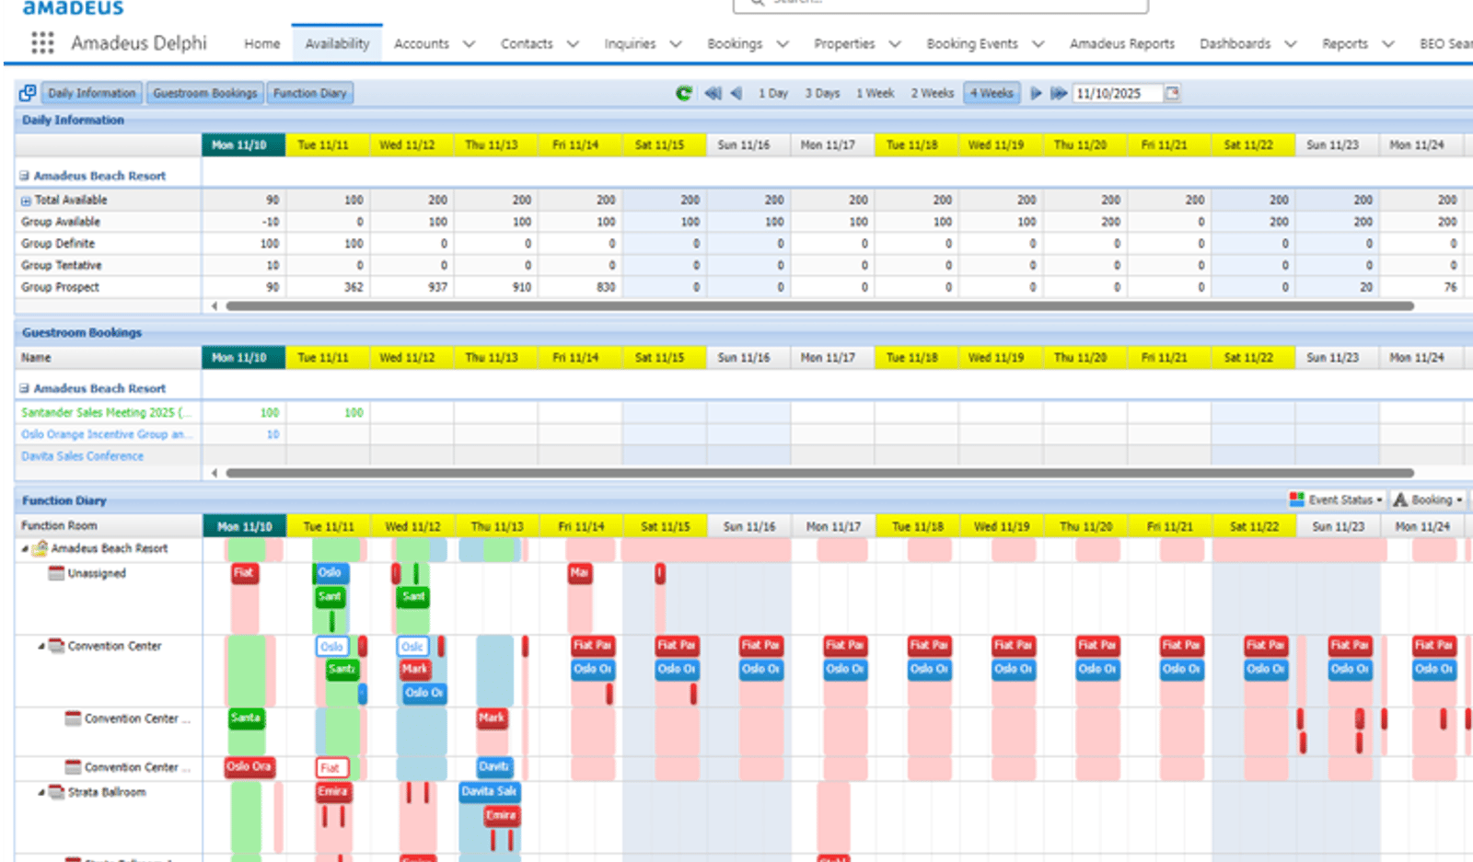The height and width of the screenshot is (862, 1473).
Task: Click Guestroom Bookings horizontal scrollbar
Action: [819, 473]
